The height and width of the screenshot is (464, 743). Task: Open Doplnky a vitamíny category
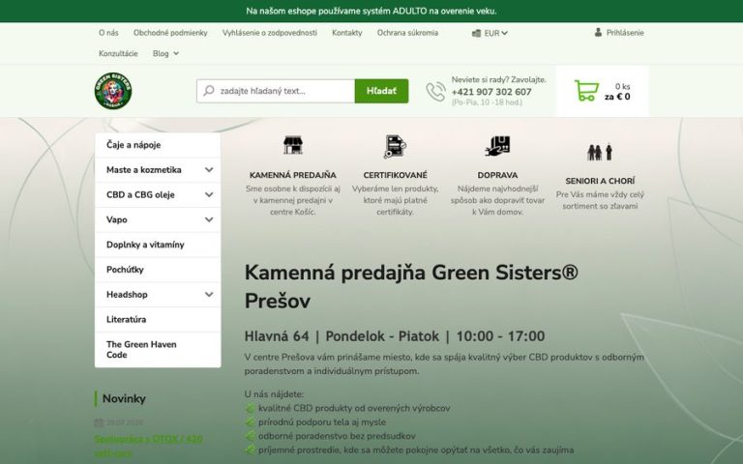click(158, 245)
